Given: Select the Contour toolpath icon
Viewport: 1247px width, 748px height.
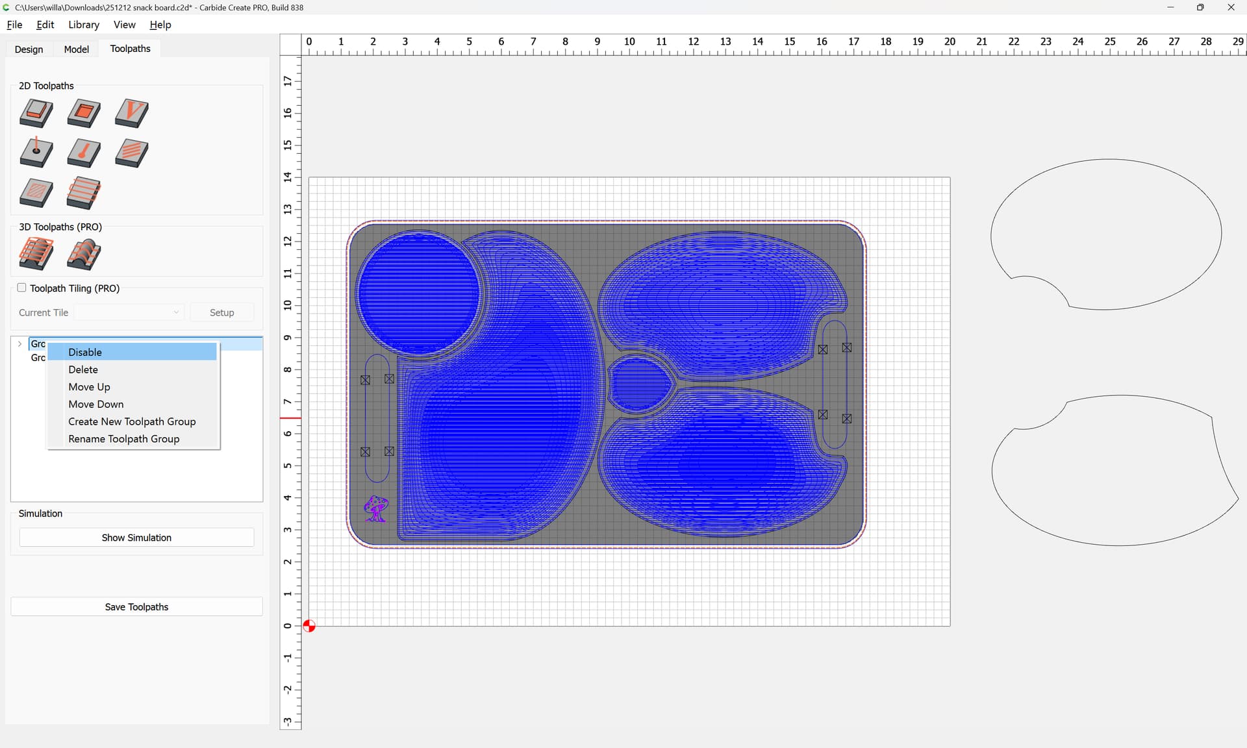Looking at the screenshot, I should (x=36, y=113).
